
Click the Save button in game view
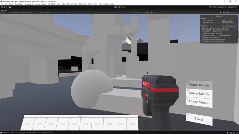(x=199, y=119)
